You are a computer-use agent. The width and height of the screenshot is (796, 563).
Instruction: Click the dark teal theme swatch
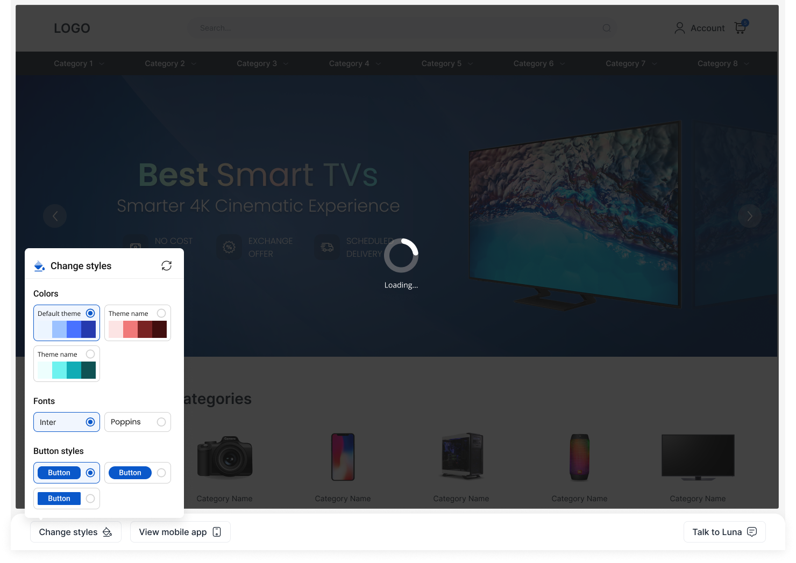tap(88, 370)
